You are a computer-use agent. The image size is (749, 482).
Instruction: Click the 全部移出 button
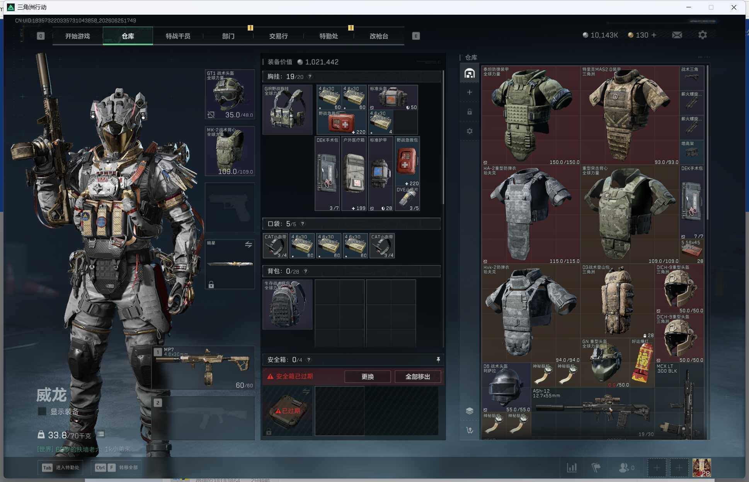click(x=418, y=376)
